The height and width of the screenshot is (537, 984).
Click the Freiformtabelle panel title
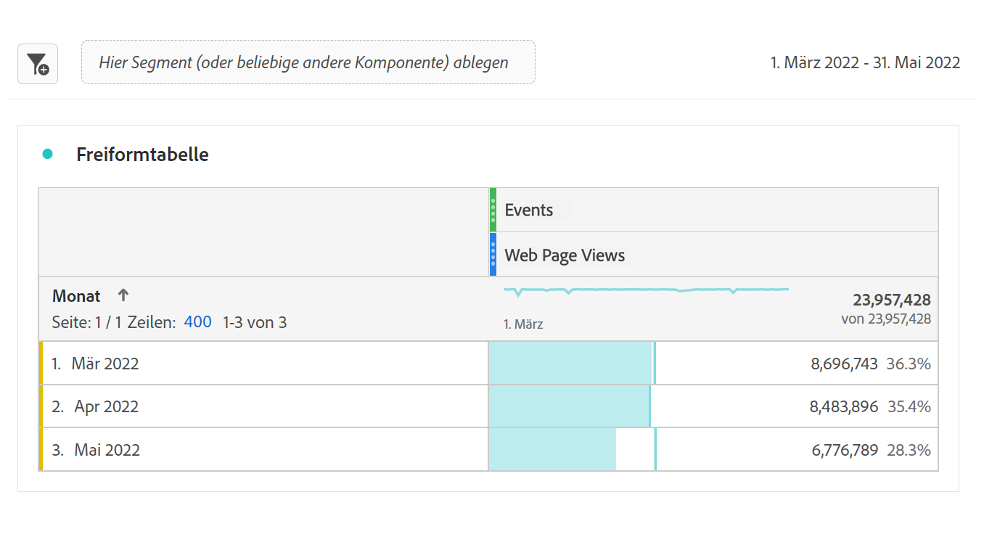pos(142,154)
